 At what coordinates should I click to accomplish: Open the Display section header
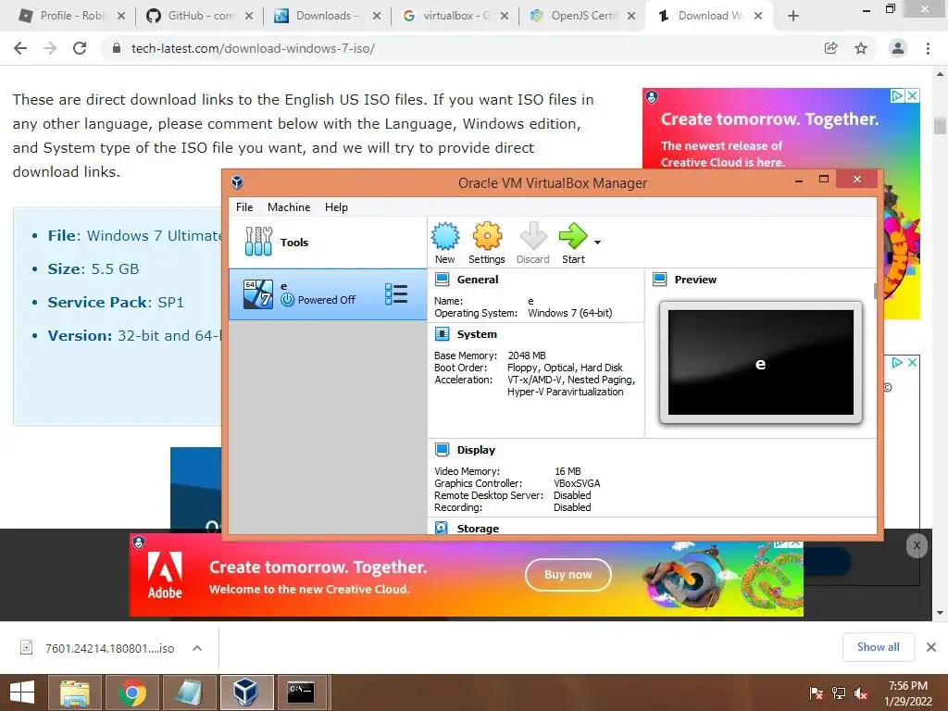pyautogui.click(x=476, y=450)
